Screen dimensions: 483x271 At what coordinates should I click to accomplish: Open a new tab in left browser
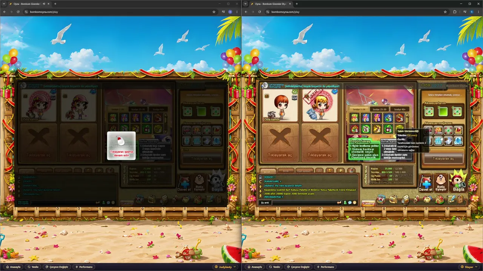point(55,4)
